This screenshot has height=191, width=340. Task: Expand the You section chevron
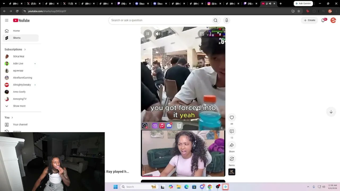tap(12, 118)
